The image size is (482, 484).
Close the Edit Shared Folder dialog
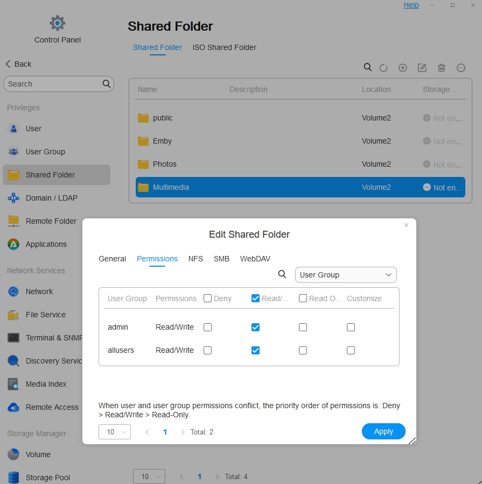point(406,225)
